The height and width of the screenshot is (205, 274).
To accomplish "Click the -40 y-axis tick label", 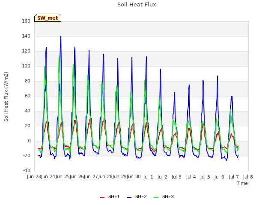I will point(27,171).
